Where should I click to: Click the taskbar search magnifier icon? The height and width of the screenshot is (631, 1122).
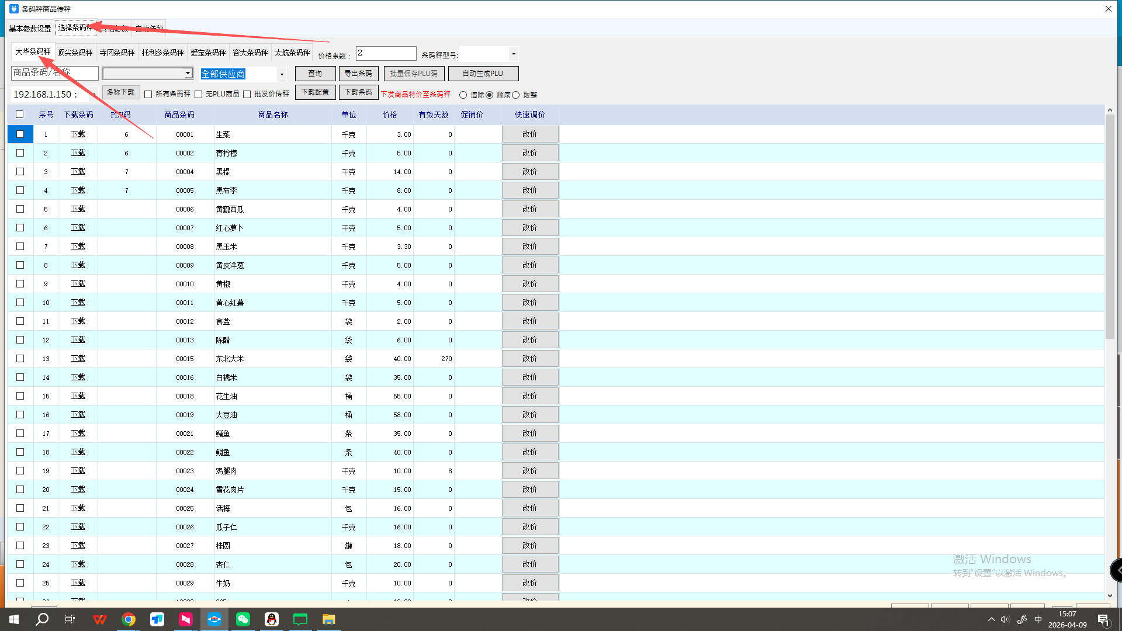42,619
